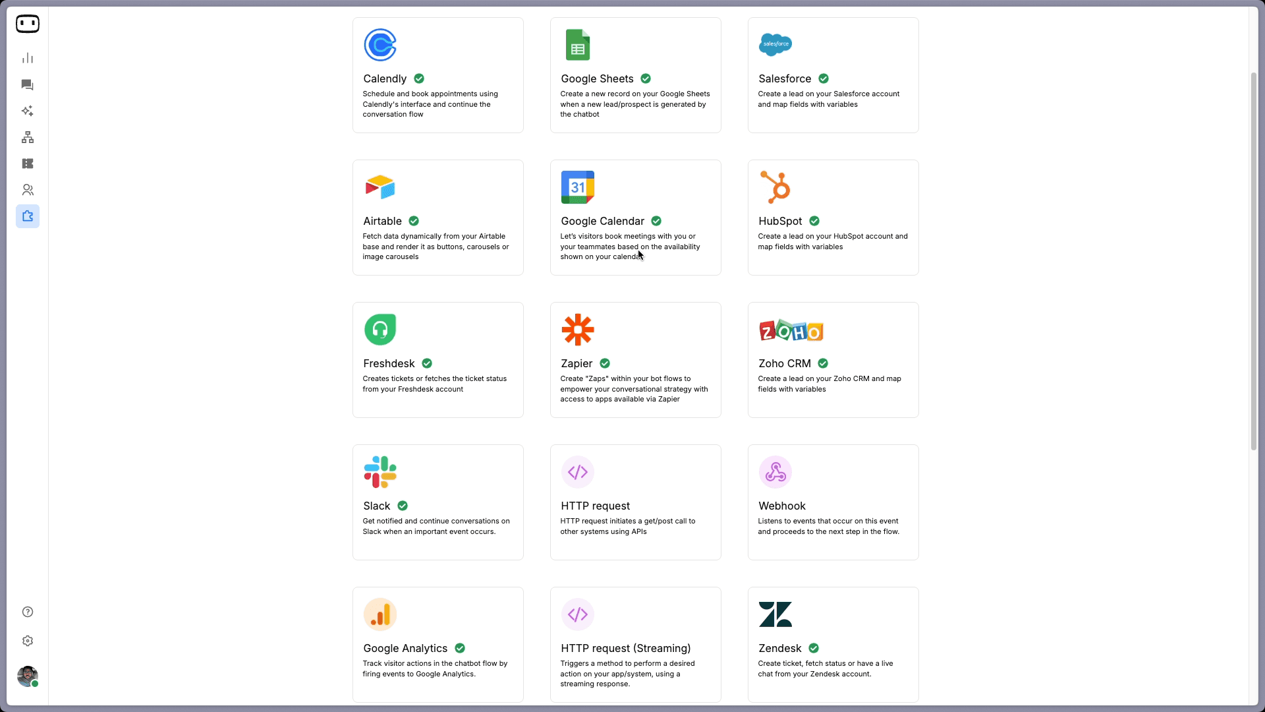Viewport: 1265px width, 712px height.
Task: Click the Salesforce verified checkmark badge
Action: click(824, 78)
